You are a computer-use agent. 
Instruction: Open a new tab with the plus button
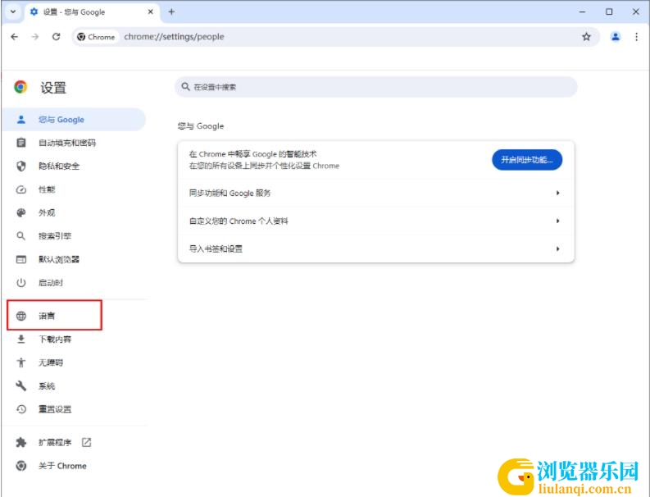pyautogui.click(x=171, y=11)
